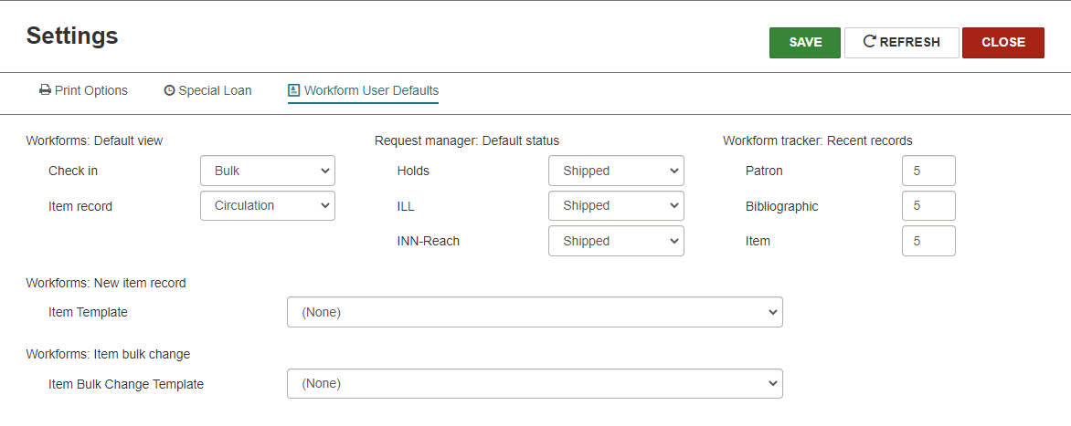Image resolution: width=1071 pixels, height=426 pixels.
Task: Select the Workform User Defaults tab label
Action: [x=371, y=91]
